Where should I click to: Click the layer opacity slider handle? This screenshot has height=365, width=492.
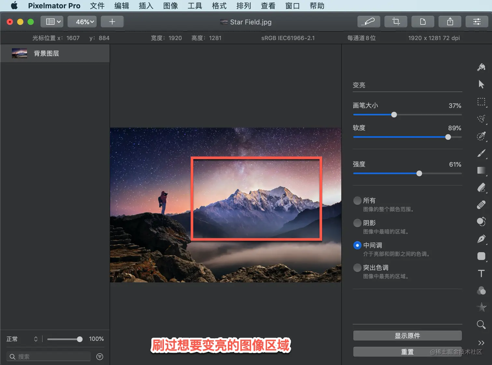tap(80, 339)
